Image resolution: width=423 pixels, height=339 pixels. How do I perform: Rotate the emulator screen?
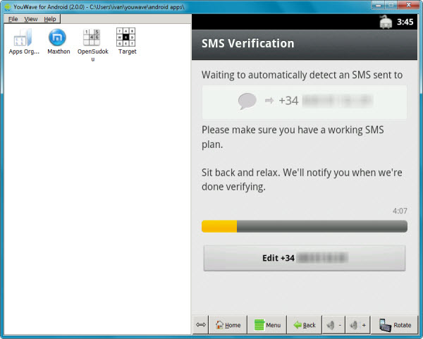pyautogui.click(x=395, y=325)
